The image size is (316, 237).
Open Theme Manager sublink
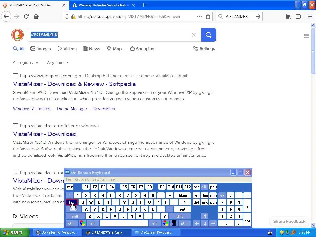(x=72, y=109)
